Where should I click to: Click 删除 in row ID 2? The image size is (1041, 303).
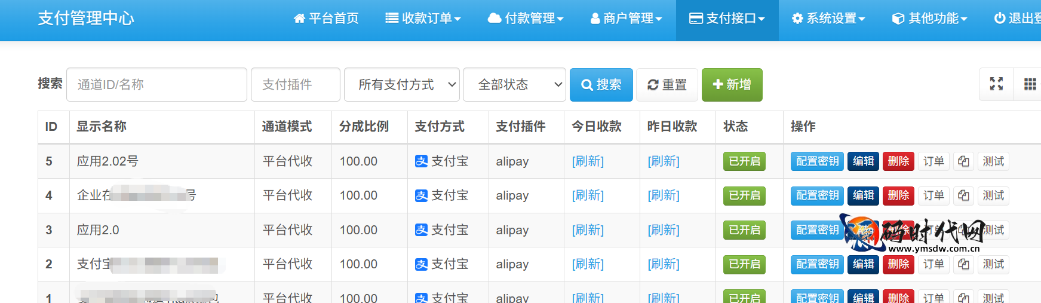click(x=898, y=264)
